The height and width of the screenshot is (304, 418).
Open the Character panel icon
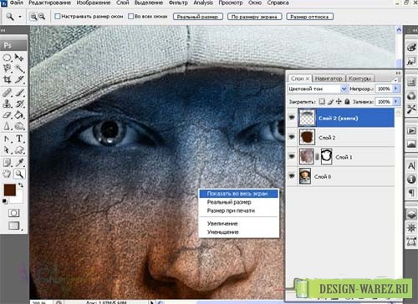point(411,165)
